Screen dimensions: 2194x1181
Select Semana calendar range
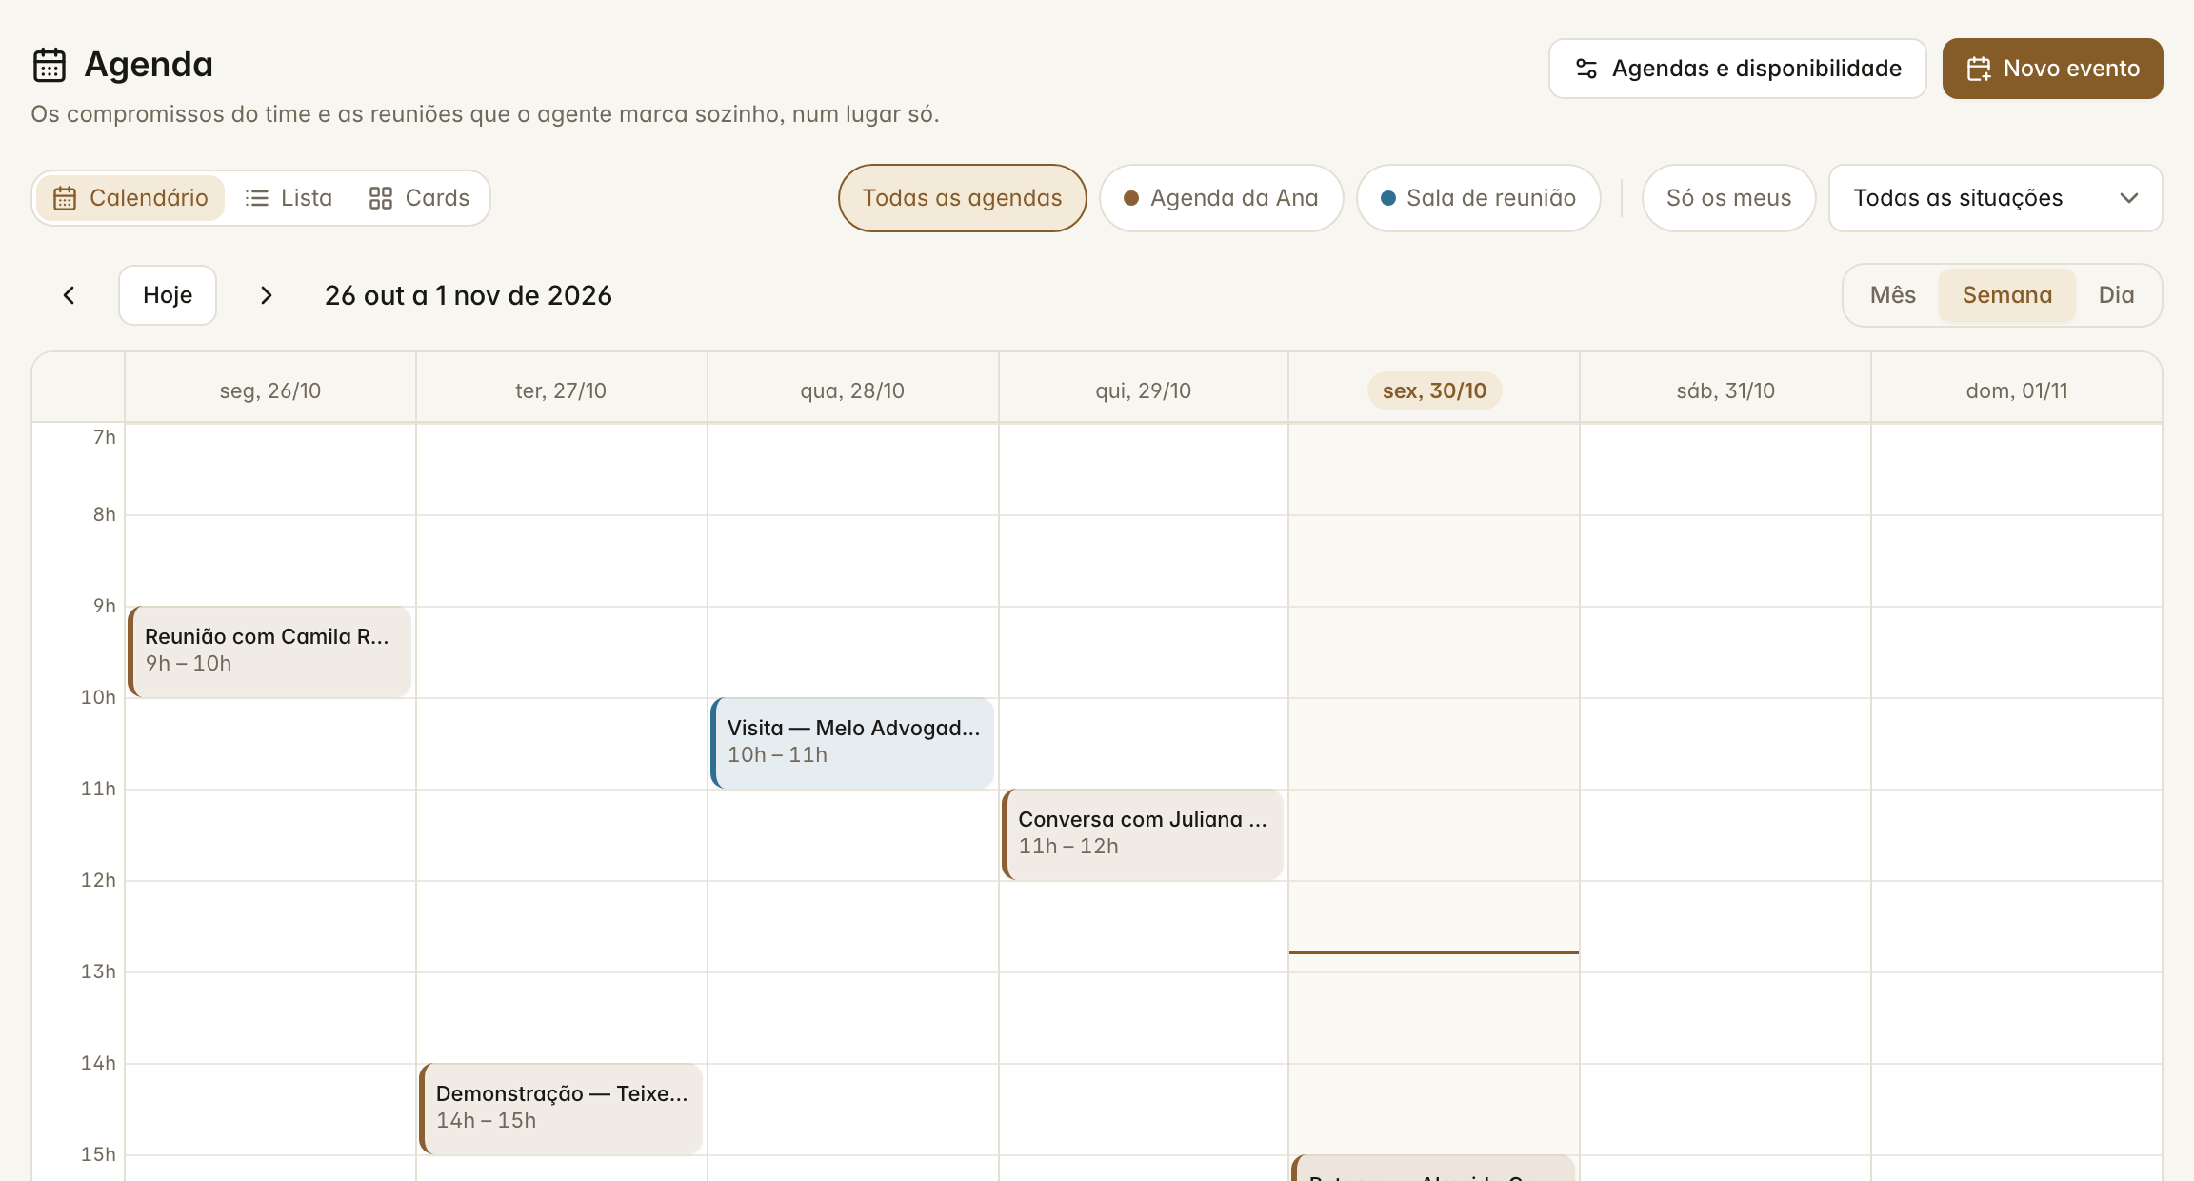[x=2007, y=295]
